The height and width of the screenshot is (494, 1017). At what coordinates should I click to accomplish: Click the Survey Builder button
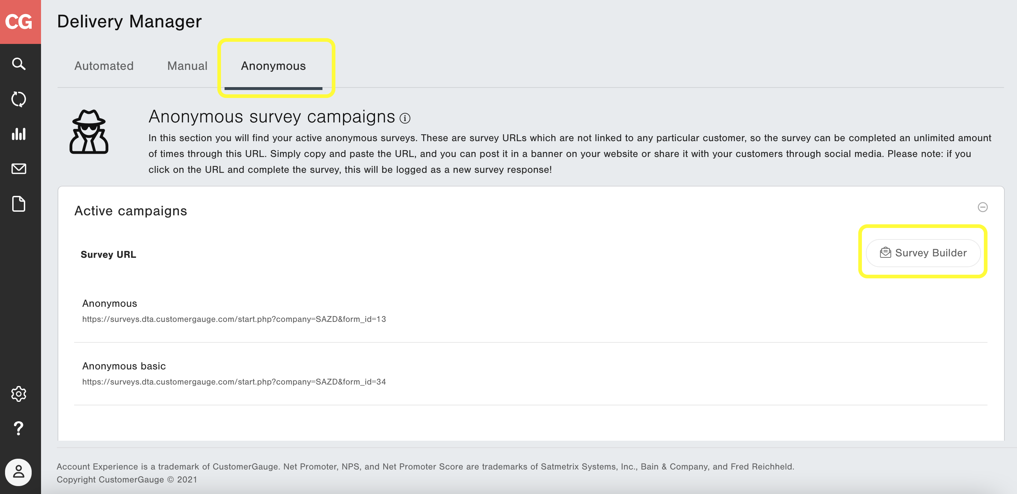[x=923, y=253]
